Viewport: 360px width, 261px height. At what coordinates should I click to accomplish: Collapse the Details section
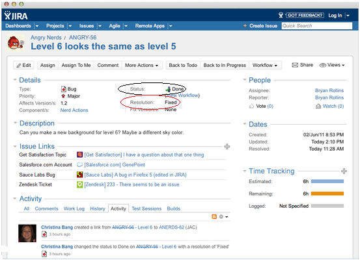pos(15,80)
